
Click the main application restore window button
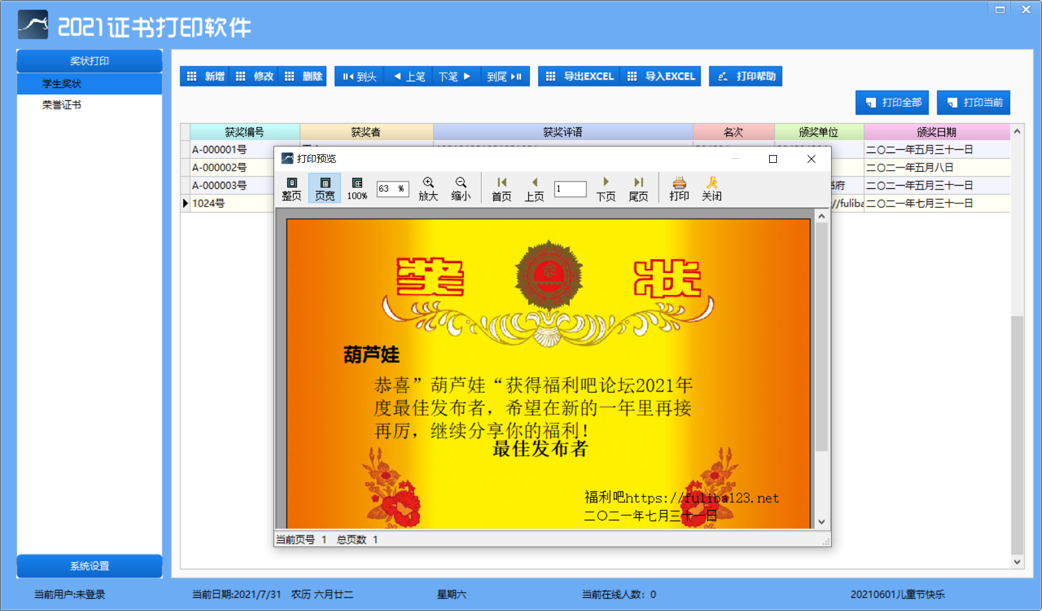1000,9
